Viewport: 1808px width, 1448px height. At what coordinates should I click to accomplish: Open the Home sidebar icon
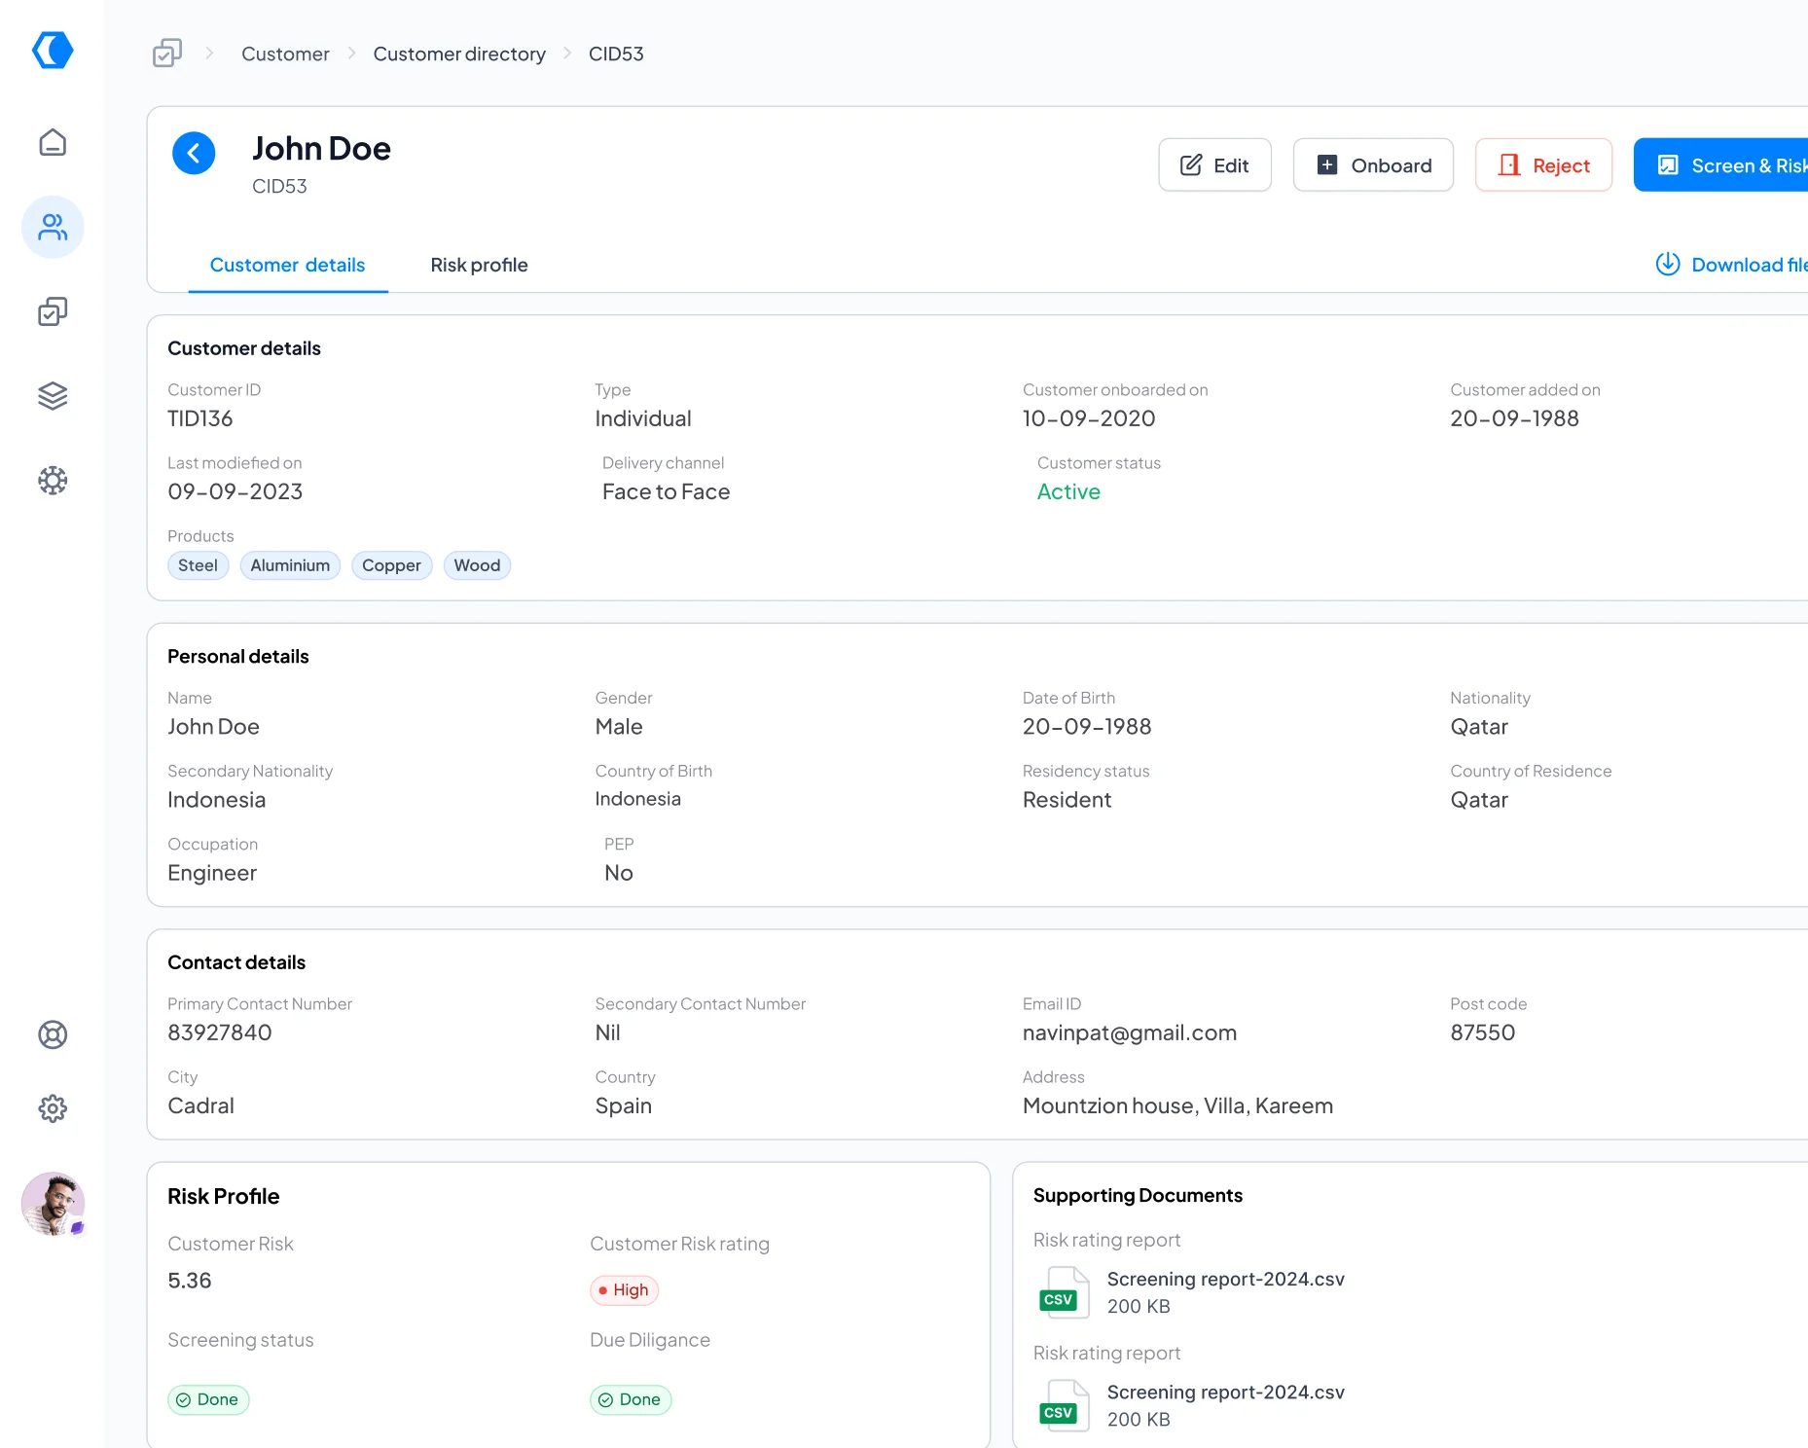click(x=53, y=142)
